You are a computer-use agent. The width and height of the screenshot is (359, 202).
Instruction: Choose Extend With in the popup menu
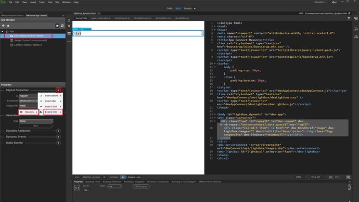(53, 112)
